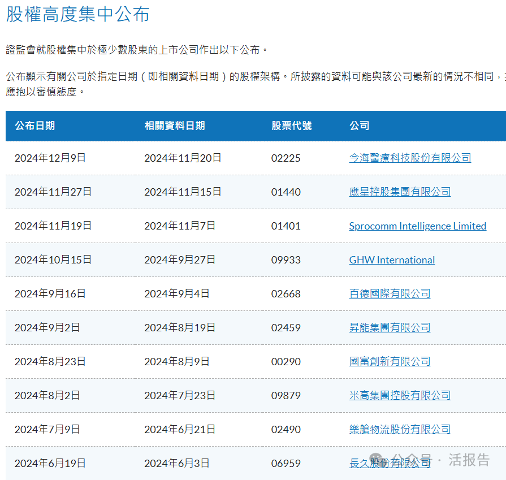
Task: Click stock code 02225 in the table
Action: tap(286, 158)
